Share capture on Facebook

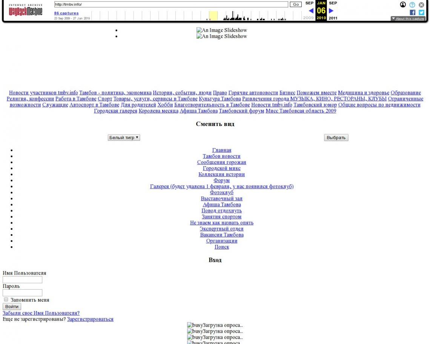click(x=412, y=12)
